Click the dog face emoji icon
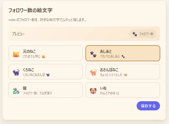Screen dimensions: 169x124 pos(93,91)
